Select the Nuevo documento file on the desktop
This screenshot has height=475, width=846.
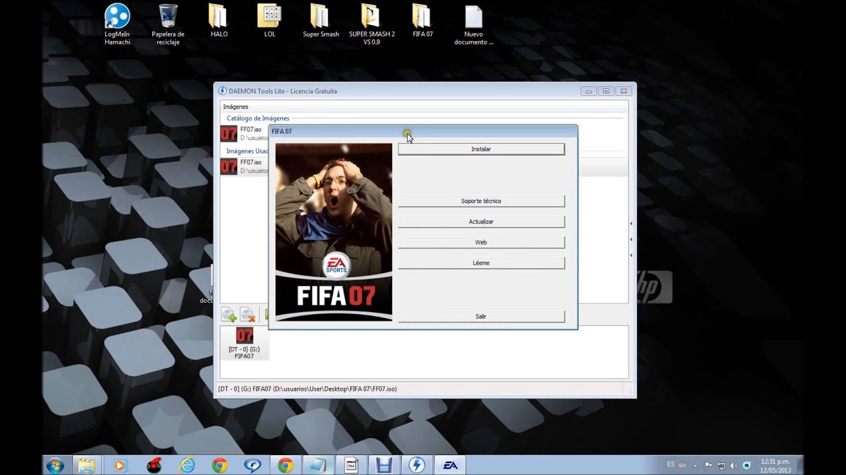[474, 25]
